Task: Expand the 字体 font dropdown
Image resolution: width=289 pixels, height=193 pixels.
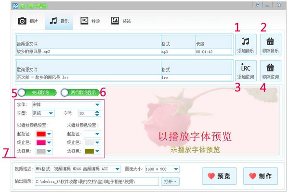Action: click(97, 104)
